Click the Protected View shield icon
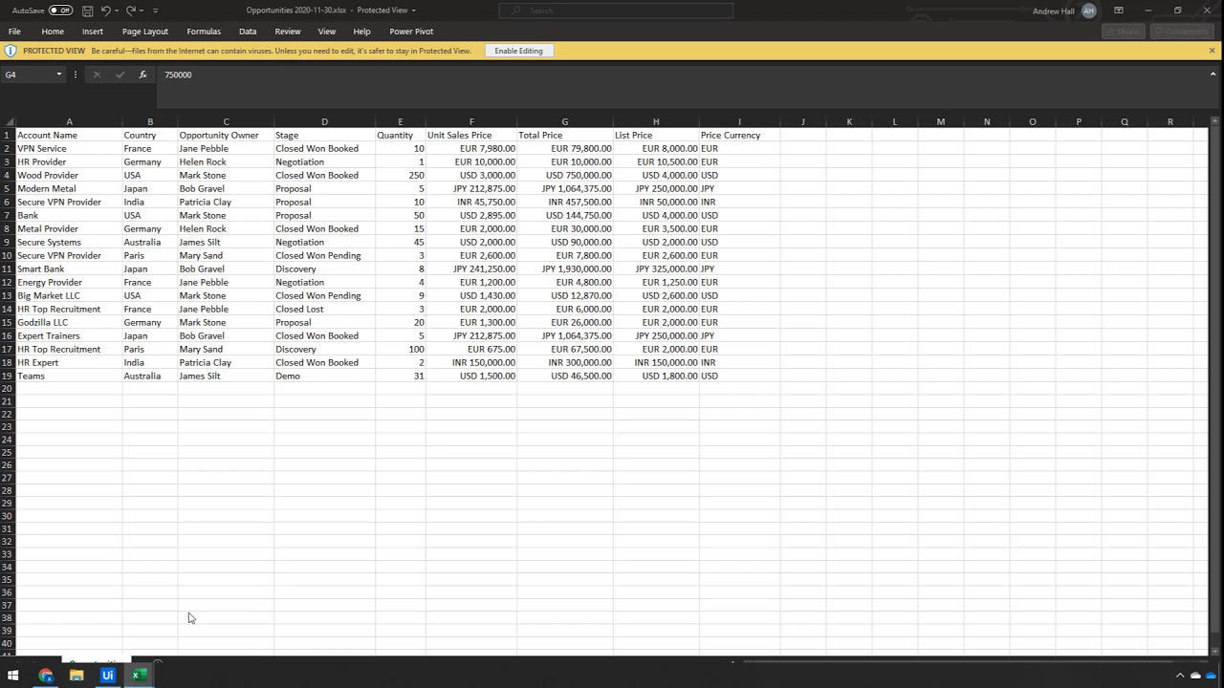 [11, 51]
